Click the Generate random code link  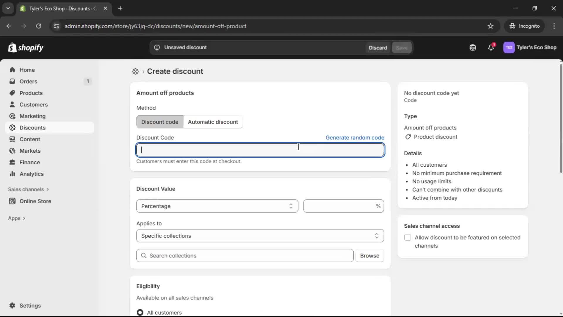click(355, 137)
